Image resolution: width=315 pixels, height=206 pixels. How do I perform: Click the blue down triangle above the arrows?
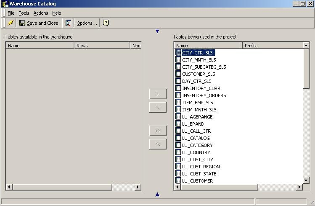[157, 31]
